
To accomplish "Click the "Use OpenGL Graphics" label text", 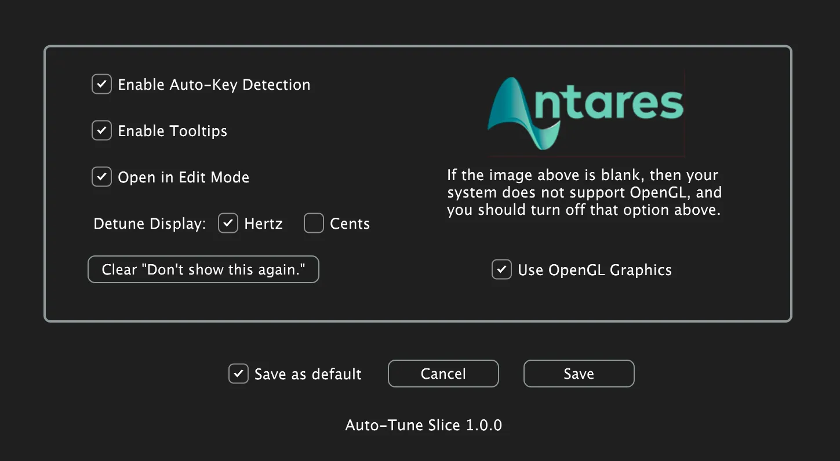I will 594,270.
